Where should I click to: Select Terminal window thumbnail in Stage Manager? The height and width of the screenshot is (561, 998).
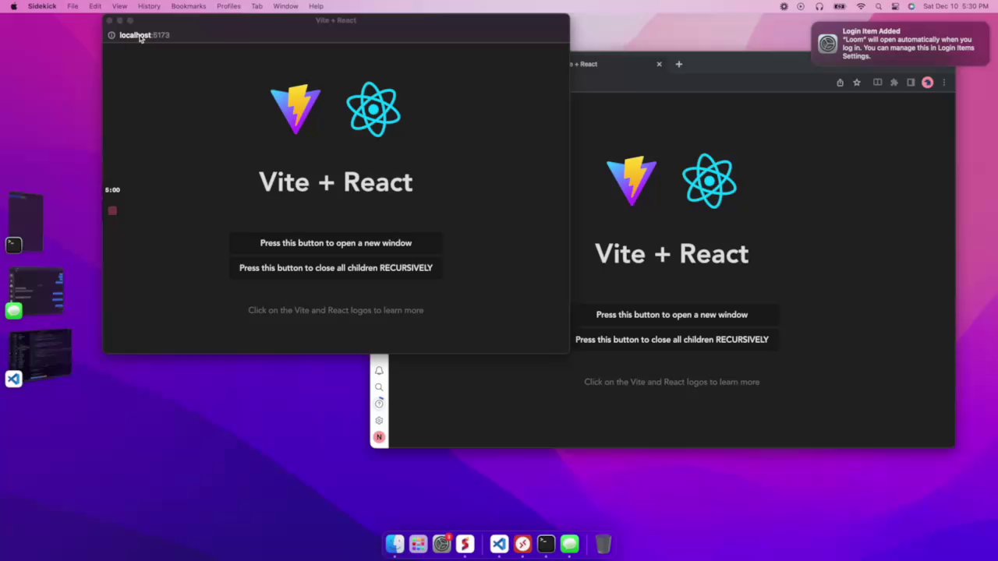click(26, 224)
